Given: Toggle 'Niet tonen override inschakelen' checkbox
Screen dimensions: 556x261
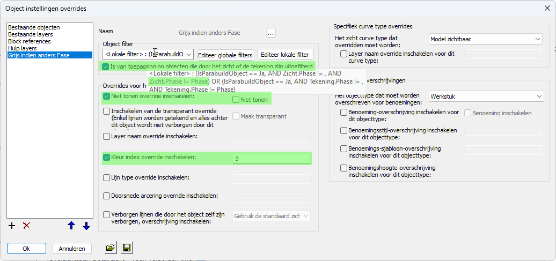Looking at the screenshot, I should [x=106, y=97].
